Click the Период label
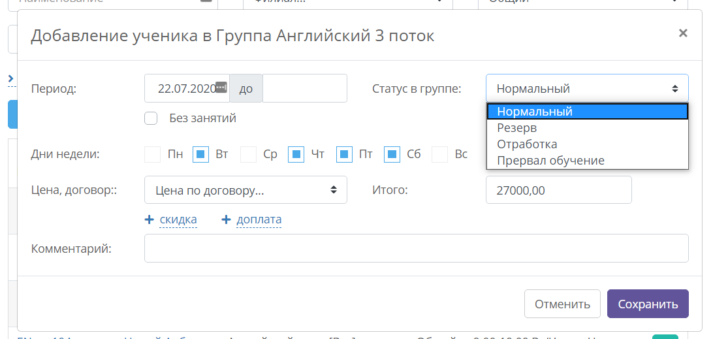The height and width of the screenshot is (339, 713). [x=54, y=88]
